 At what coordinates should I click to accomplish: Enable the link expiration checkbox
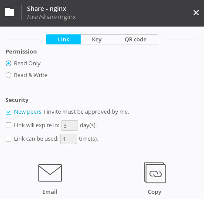[8, 125]
